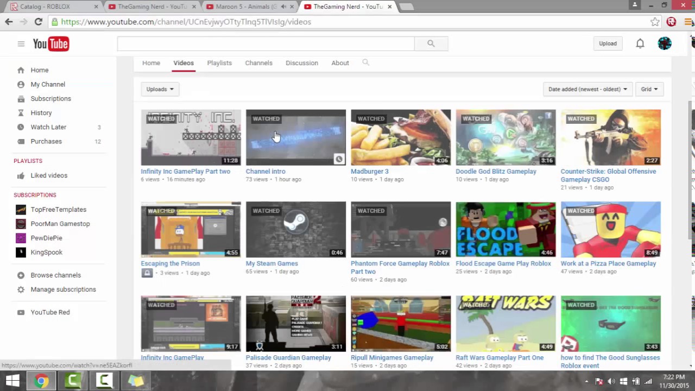Open the Chrome menu button
The image size is (695, 391).
tap(688, 22)
